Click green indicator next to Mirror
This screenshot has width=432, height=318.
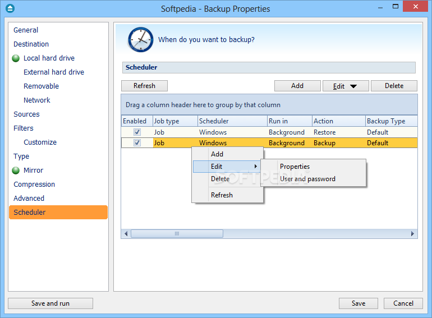click(16, 170)
